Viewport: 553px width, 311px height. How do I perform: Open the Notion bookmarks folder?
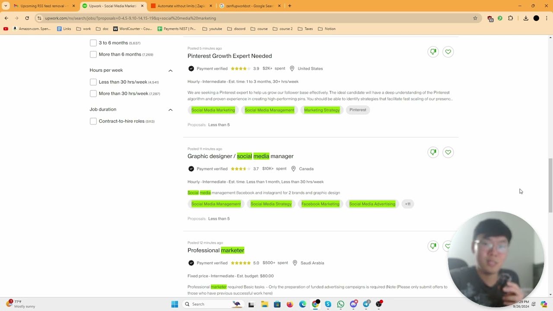click(327, 29)
